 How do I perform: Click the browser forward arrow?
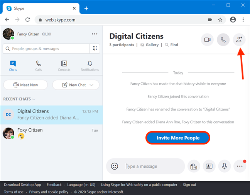(x=17, y=20)
